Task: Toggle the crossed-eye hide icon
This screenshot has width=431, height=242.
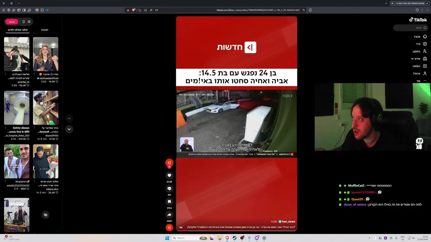Action: coord(45,215)
